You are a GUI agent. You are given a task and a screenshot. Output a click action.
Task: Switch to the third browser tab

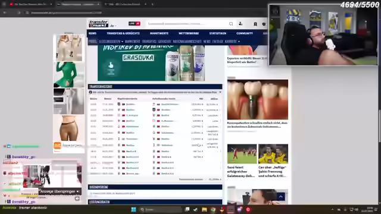[x=126, y=4]
